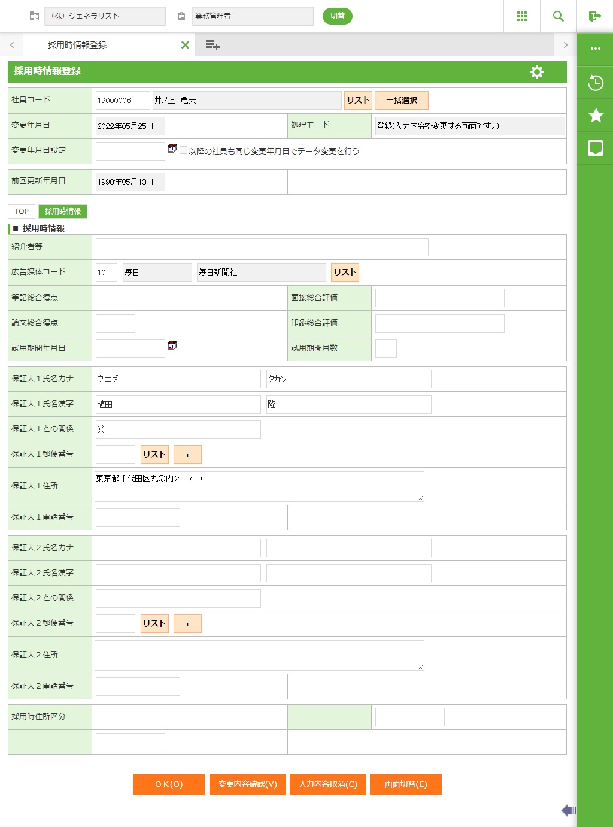The image size is (613, 827).
Task: Click the add tab list-plus icon
Action: pyautogui.click(x=213, y=45)
